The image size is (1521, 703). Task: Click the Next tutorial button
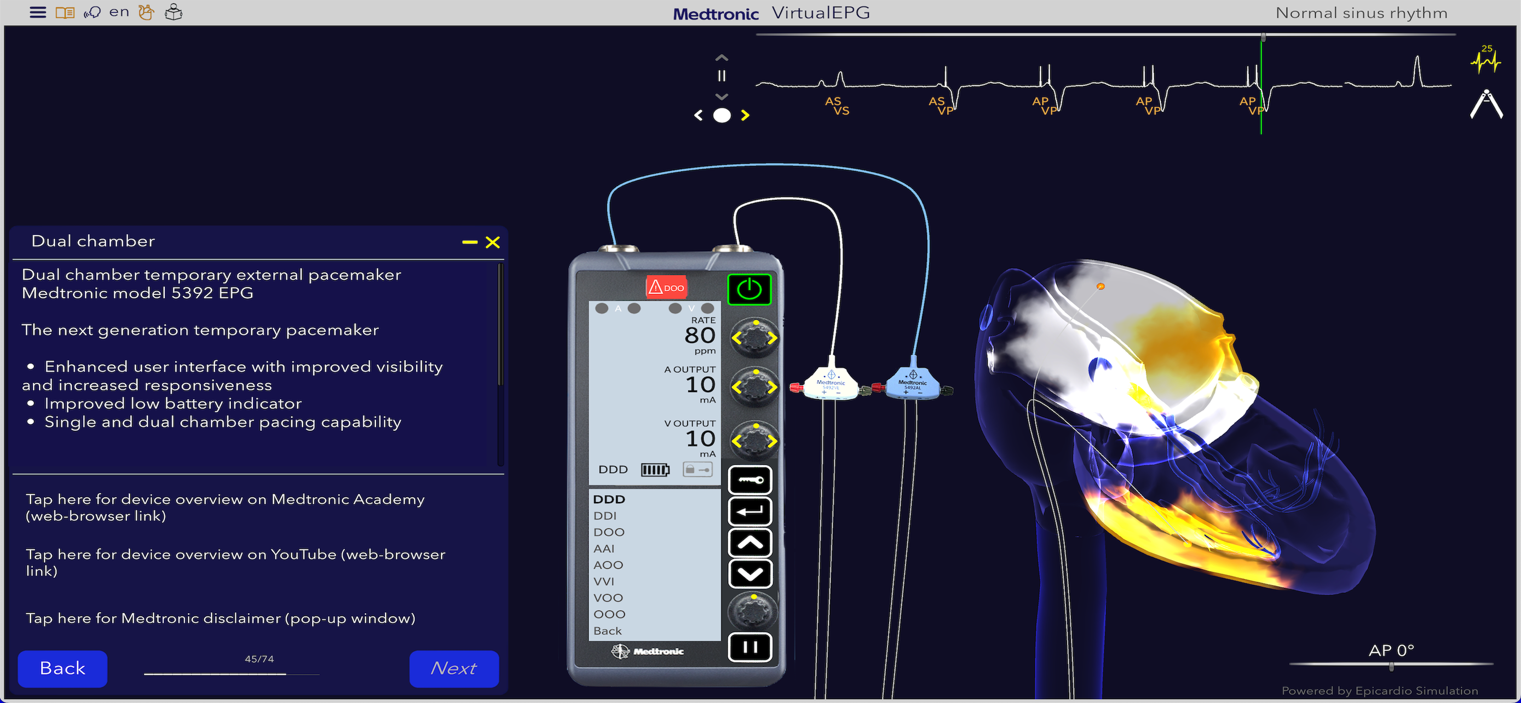(454, 668)
